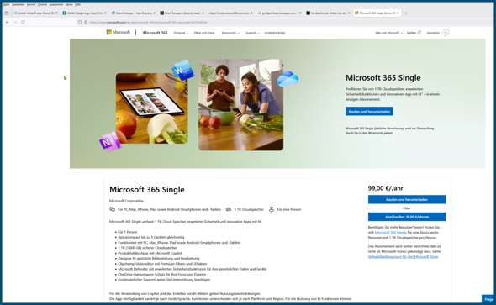The width and height of the screenshot is (496, 305).
Task: Click the Suchen magnifier search icon
Action: pyautogui.click(x=419, y=32)
